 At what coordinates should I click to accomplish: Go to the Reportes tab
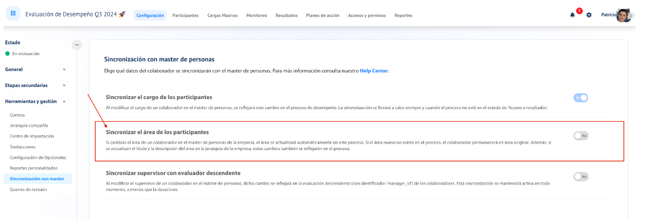click(x=403, y=15)
